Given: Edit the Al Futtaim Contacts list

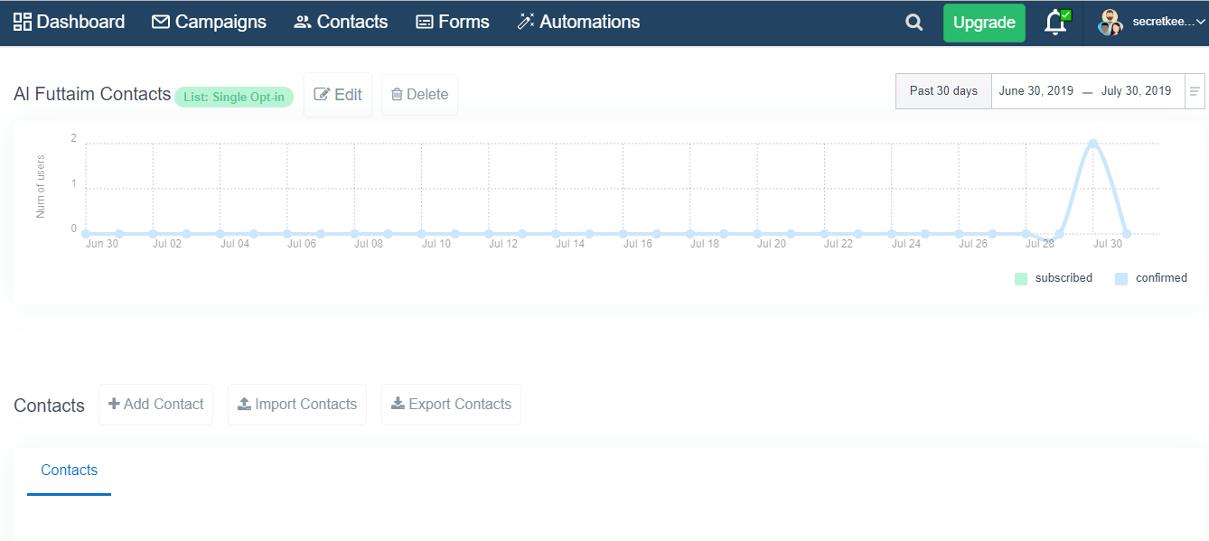Looking at the screenshot, I should tap(338, 95).
